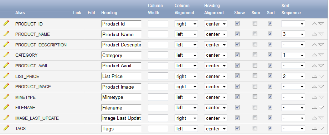This screenshot has height=135, width=329.
Task: Click the Tags heading input field
Action: [121, 129]
